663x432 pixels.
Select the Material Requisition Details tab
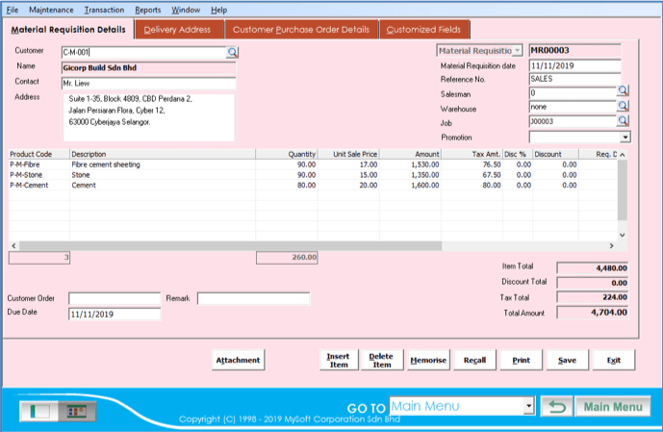(68, 30)
